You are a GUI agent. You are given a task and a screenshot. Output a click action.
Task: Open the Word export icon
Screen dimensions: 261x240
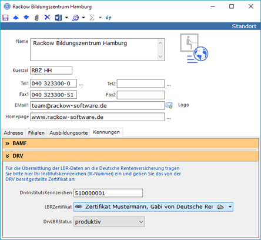pos(58,18)
